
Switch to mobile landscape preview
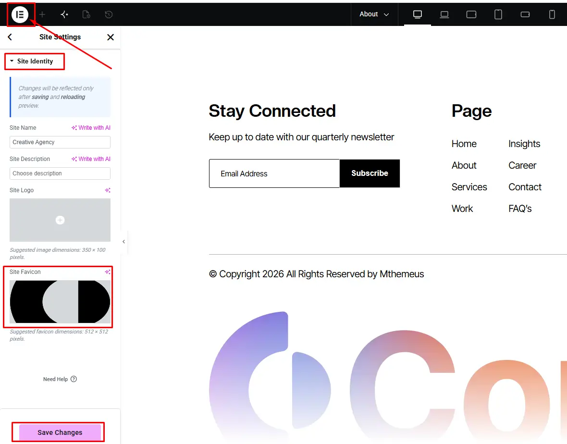tap(525, 14)
